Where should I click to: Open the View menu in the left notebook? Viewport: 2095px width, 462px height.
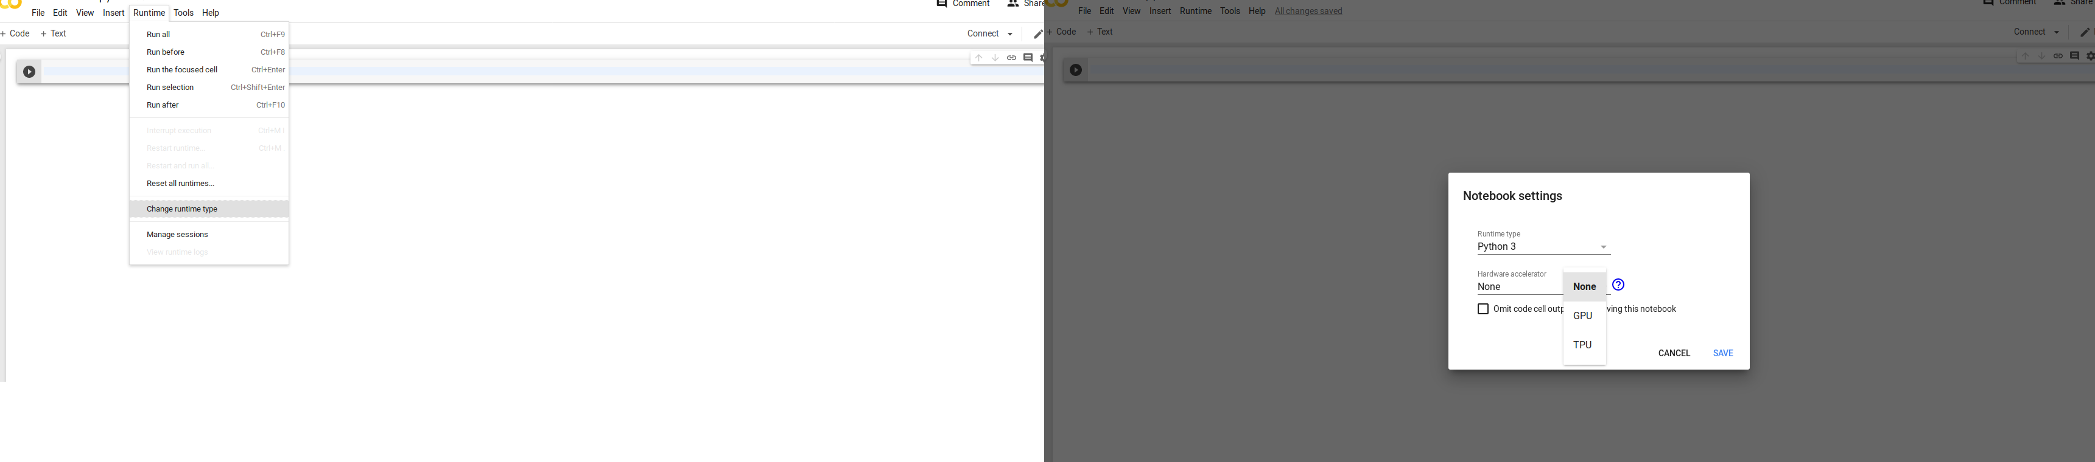[85, 13]
